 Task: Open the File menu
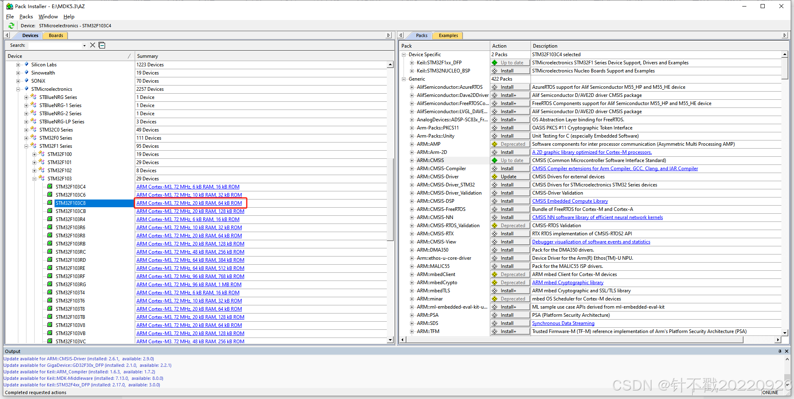click(10, 17)
